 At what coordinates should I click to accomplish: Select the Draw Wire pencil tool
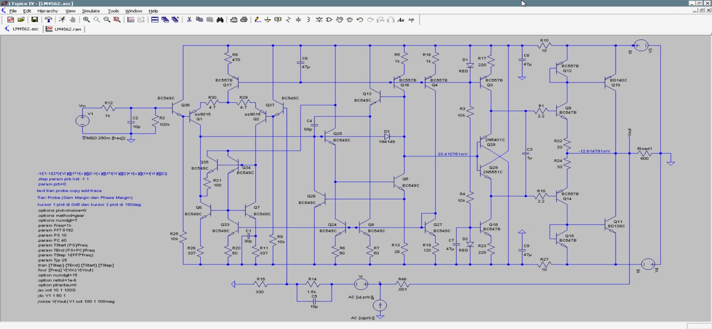pos(257,20)
